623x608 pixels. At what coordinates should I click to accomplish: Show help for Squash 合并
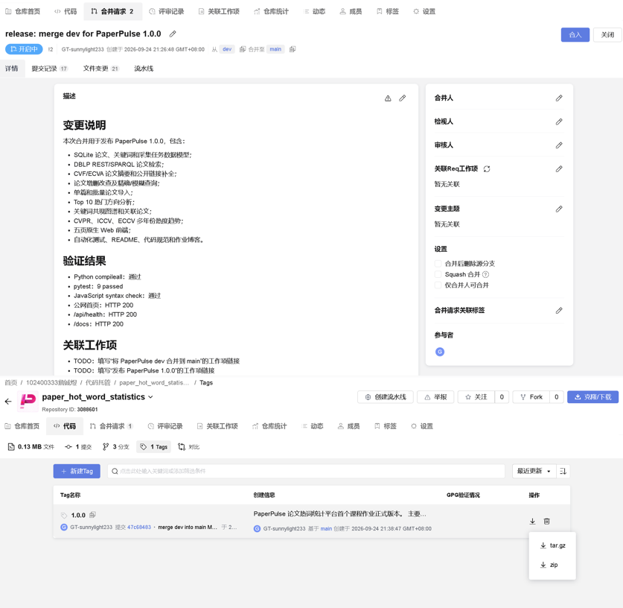[x=485, y=274]
